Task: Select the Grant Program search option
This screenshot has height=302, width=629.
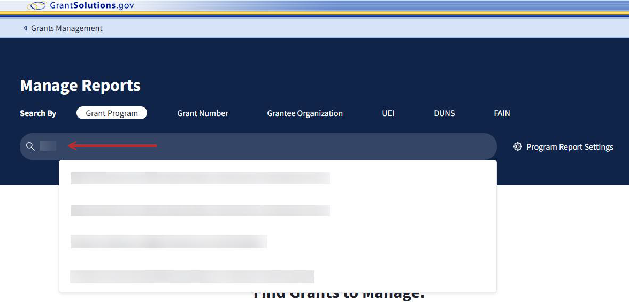Action: click(x=112, y=113)
